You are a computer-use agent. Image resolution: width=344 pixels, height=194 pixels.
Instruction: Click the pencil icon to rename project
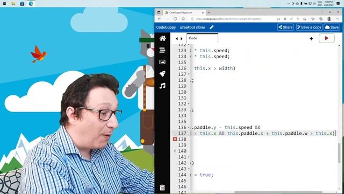tap(211, 27)
